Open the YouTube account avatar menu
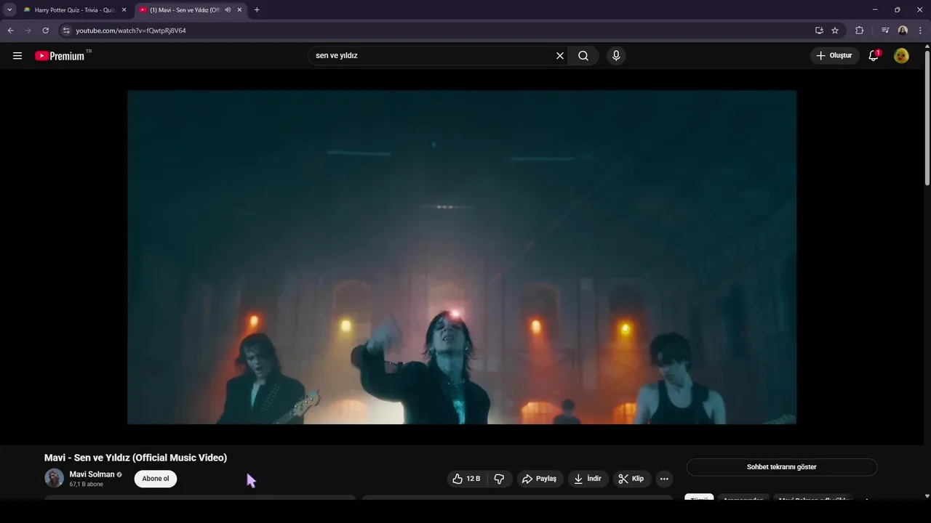The height and width of the screenshot is (523, 931). [901, 56]
